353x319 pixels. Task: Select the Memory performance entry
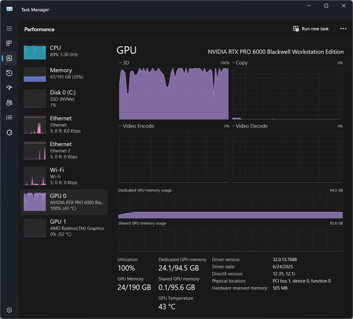click(64, 74)
